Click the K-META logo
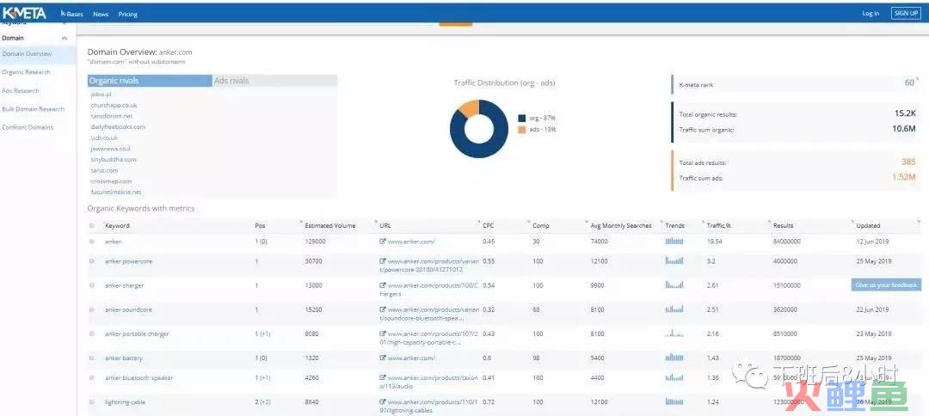This screenshot has width=929, height=416. pyautogui.click(x=24, y=14)
